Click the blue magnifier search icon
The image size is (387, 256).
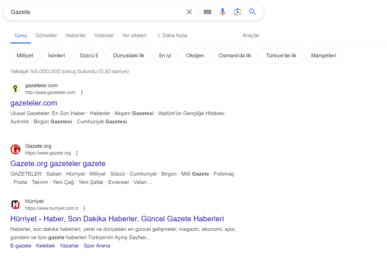(252, 12)
